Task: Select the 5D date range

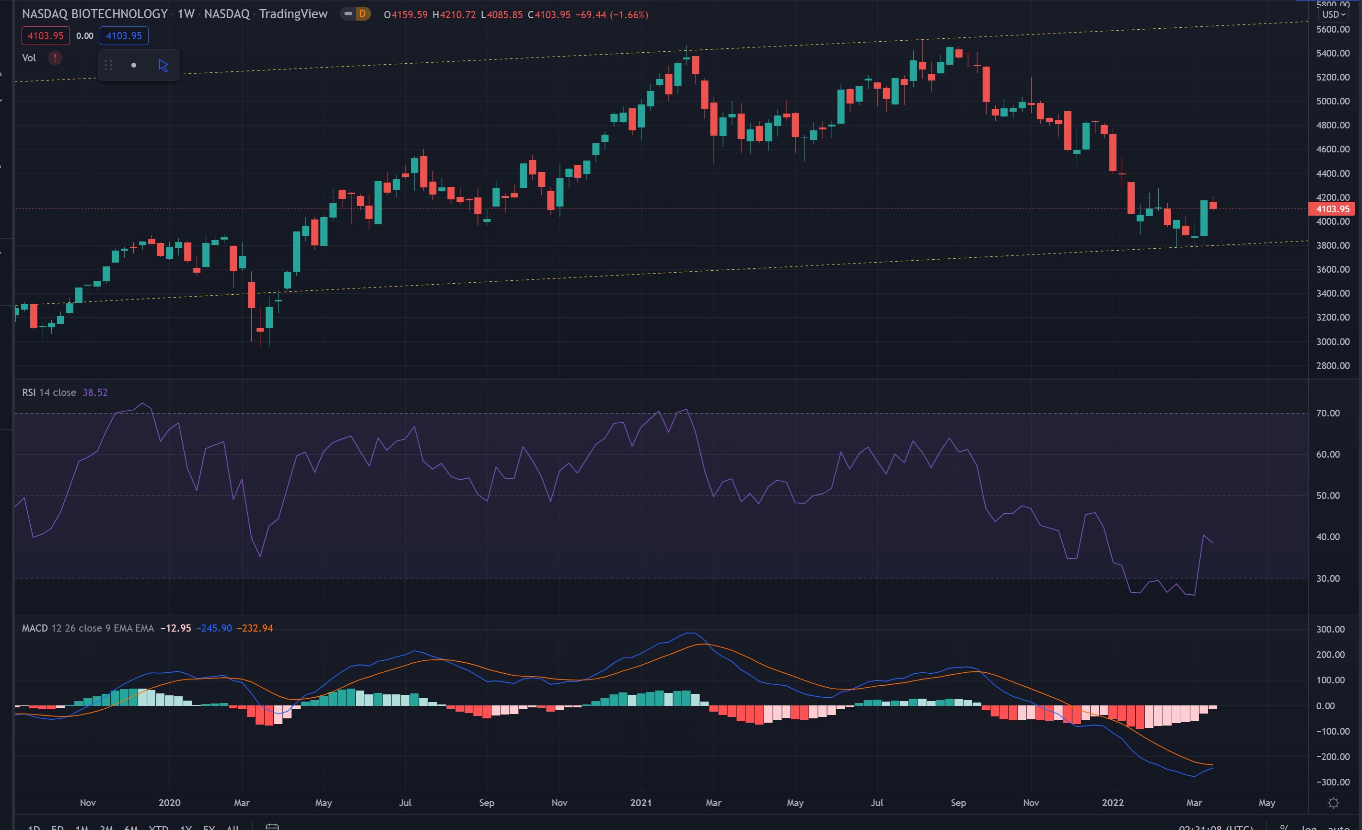Action: (58, 827)
